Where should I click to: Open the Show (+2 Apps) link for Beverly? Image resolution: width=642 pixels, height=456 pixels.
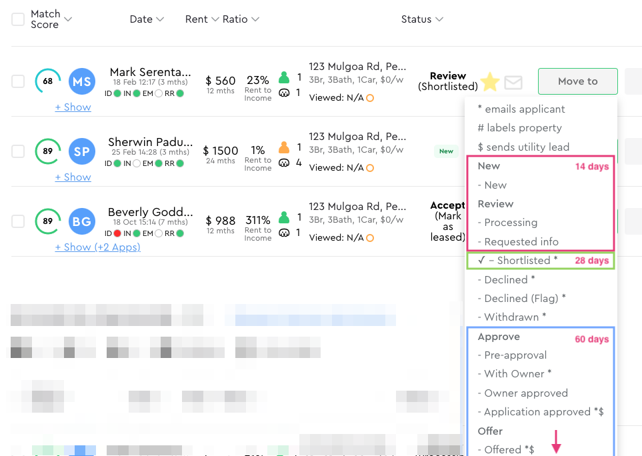(x=97, y=247)
